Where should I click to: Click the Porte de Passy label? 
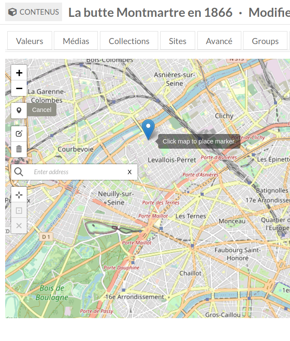(97, 311)
